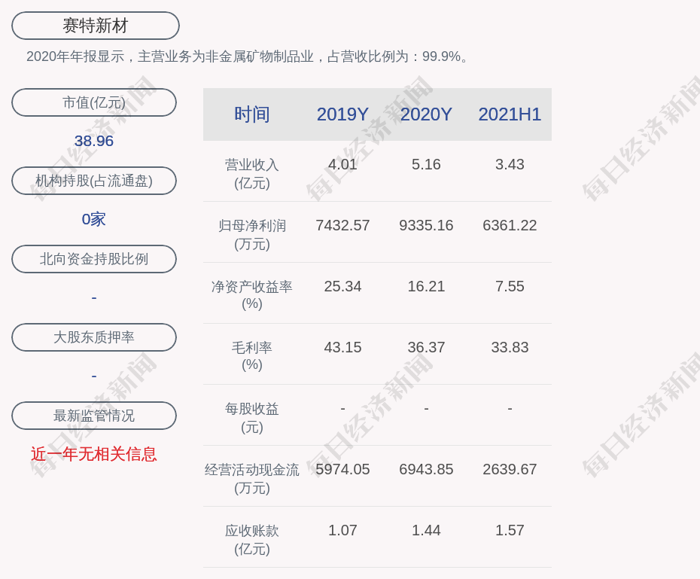Viewport: 700px width, 579px height.
Task: Select the 北向资金持股比例 pill
Action: pos(94,259)
